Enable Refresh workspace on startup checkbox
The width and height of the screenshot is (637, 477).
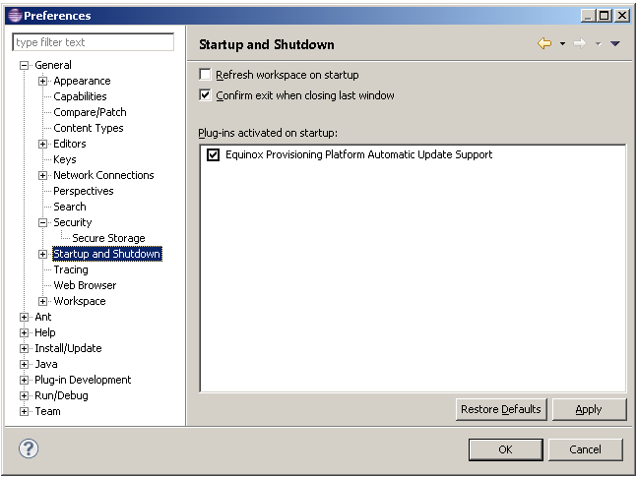click(205, 75)
